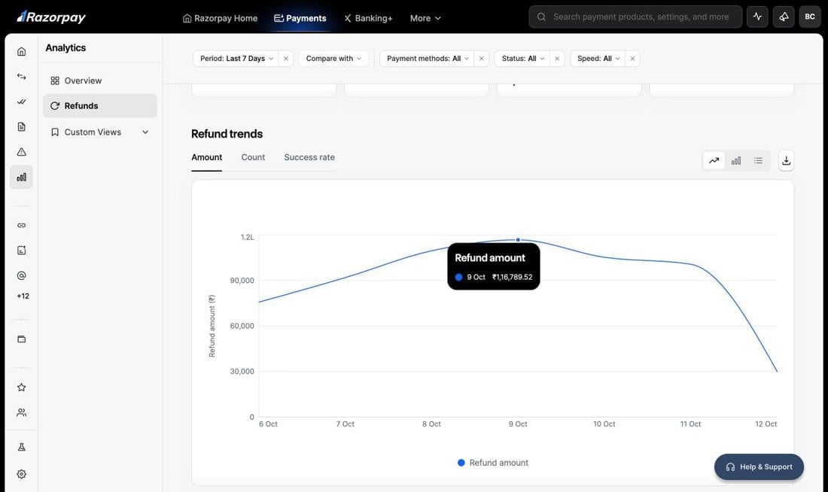Open Help & Support chat

pyautogui.click(x=759, y=466)
